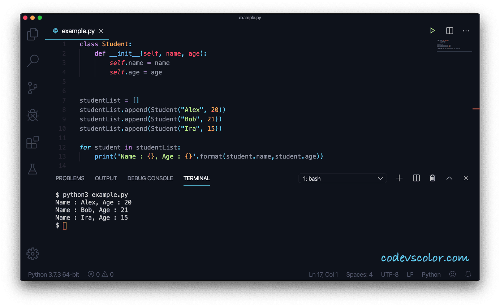The height and width of the screenshot is (307, 500).
Task: Switch to the DEBUG CONSOLE tab
Action: coord(150,178)
